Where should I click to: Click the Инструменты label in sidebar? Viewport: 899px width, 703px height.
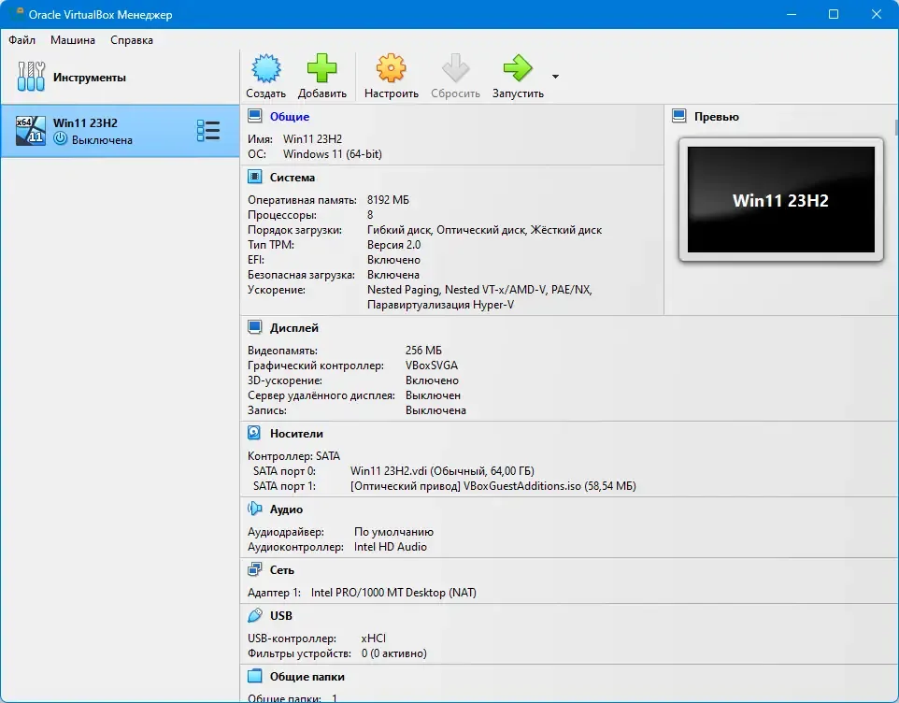click(90, 78)
